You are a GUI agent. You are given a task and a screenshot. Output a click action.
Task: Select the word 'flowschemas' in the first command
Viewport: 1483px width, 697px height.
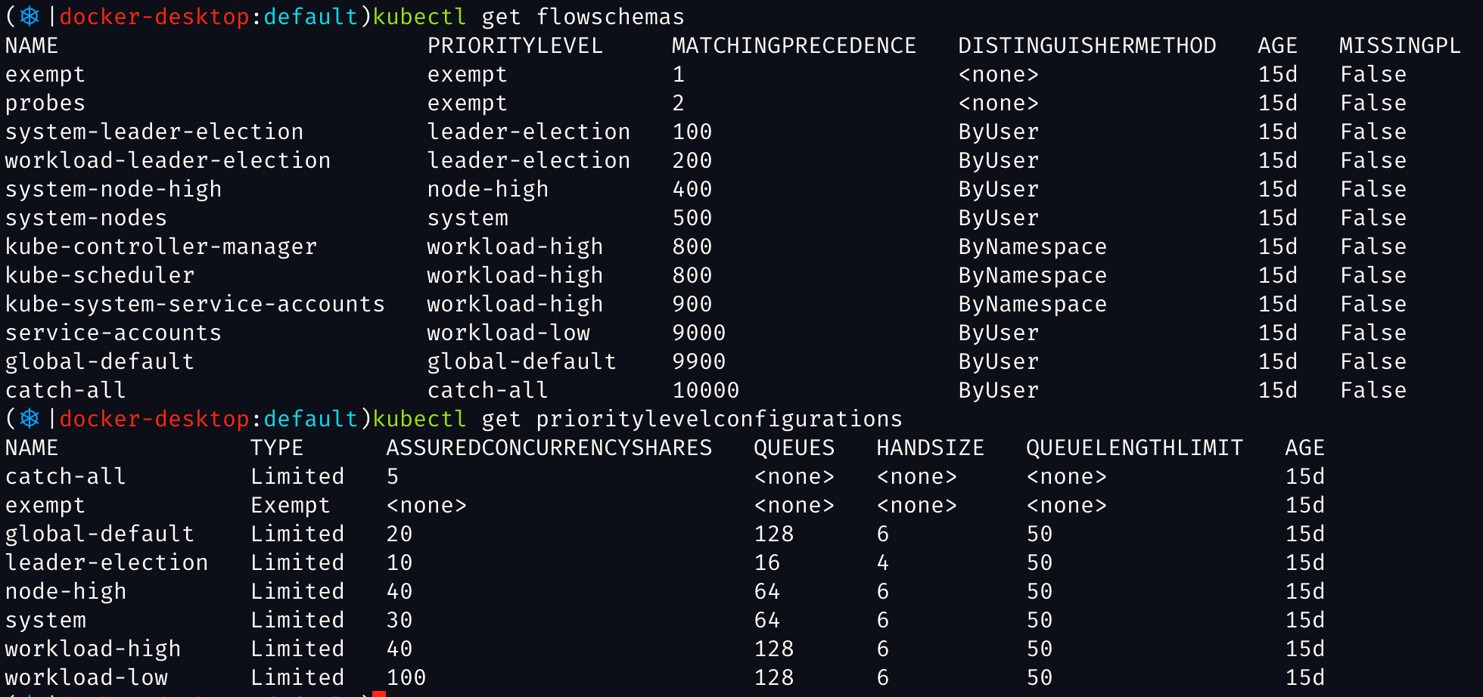(611, 17)
